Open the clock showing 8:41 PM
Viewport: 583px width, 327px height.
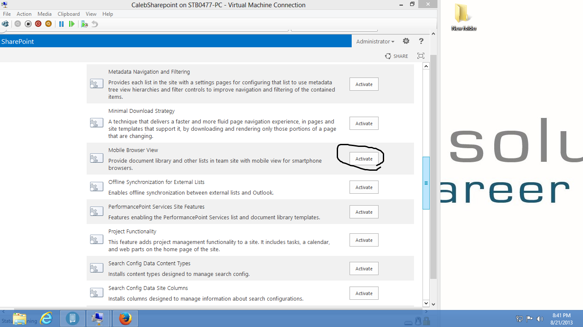click(x=562, y=319)
